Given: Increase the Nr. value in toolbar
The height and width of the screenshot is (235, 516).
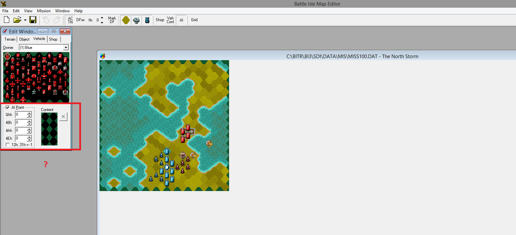Looking at the screenshot, I should [102, 18].
